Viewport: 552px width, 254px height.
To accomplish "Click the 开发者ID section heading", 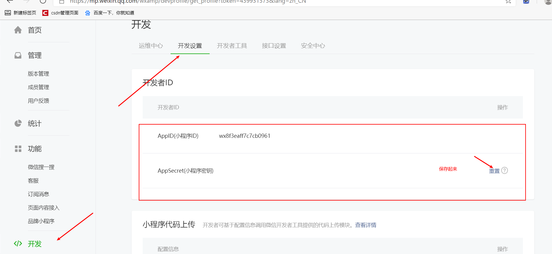I will [x=158, y=83].
